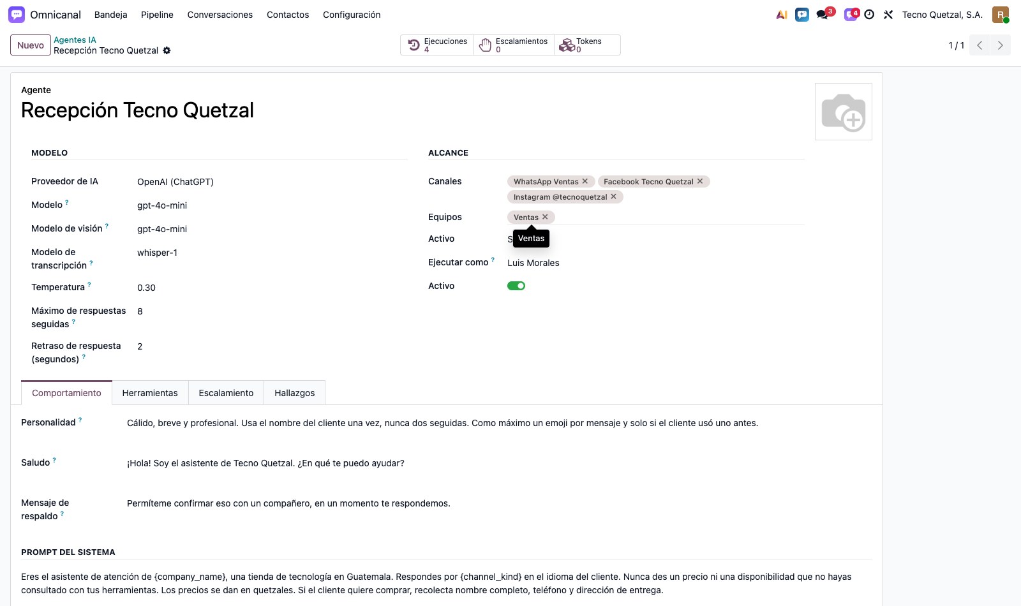Open the Proveedor de IA dropdown
This screenshot has height=606, width=1021.
click(272, 182)
